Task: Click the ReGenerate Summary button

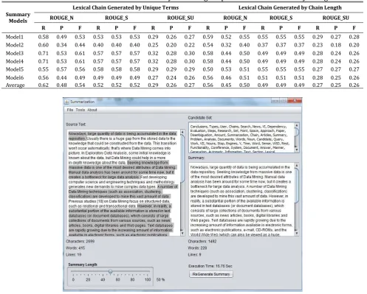Action: (x=211, y=274)
